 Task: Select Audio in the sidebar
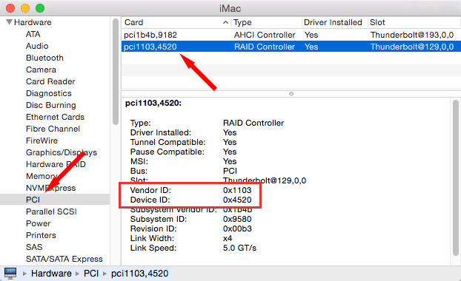37,46
